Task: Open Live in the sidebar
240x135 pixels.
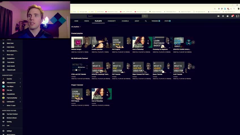Action: pos(8,125)
